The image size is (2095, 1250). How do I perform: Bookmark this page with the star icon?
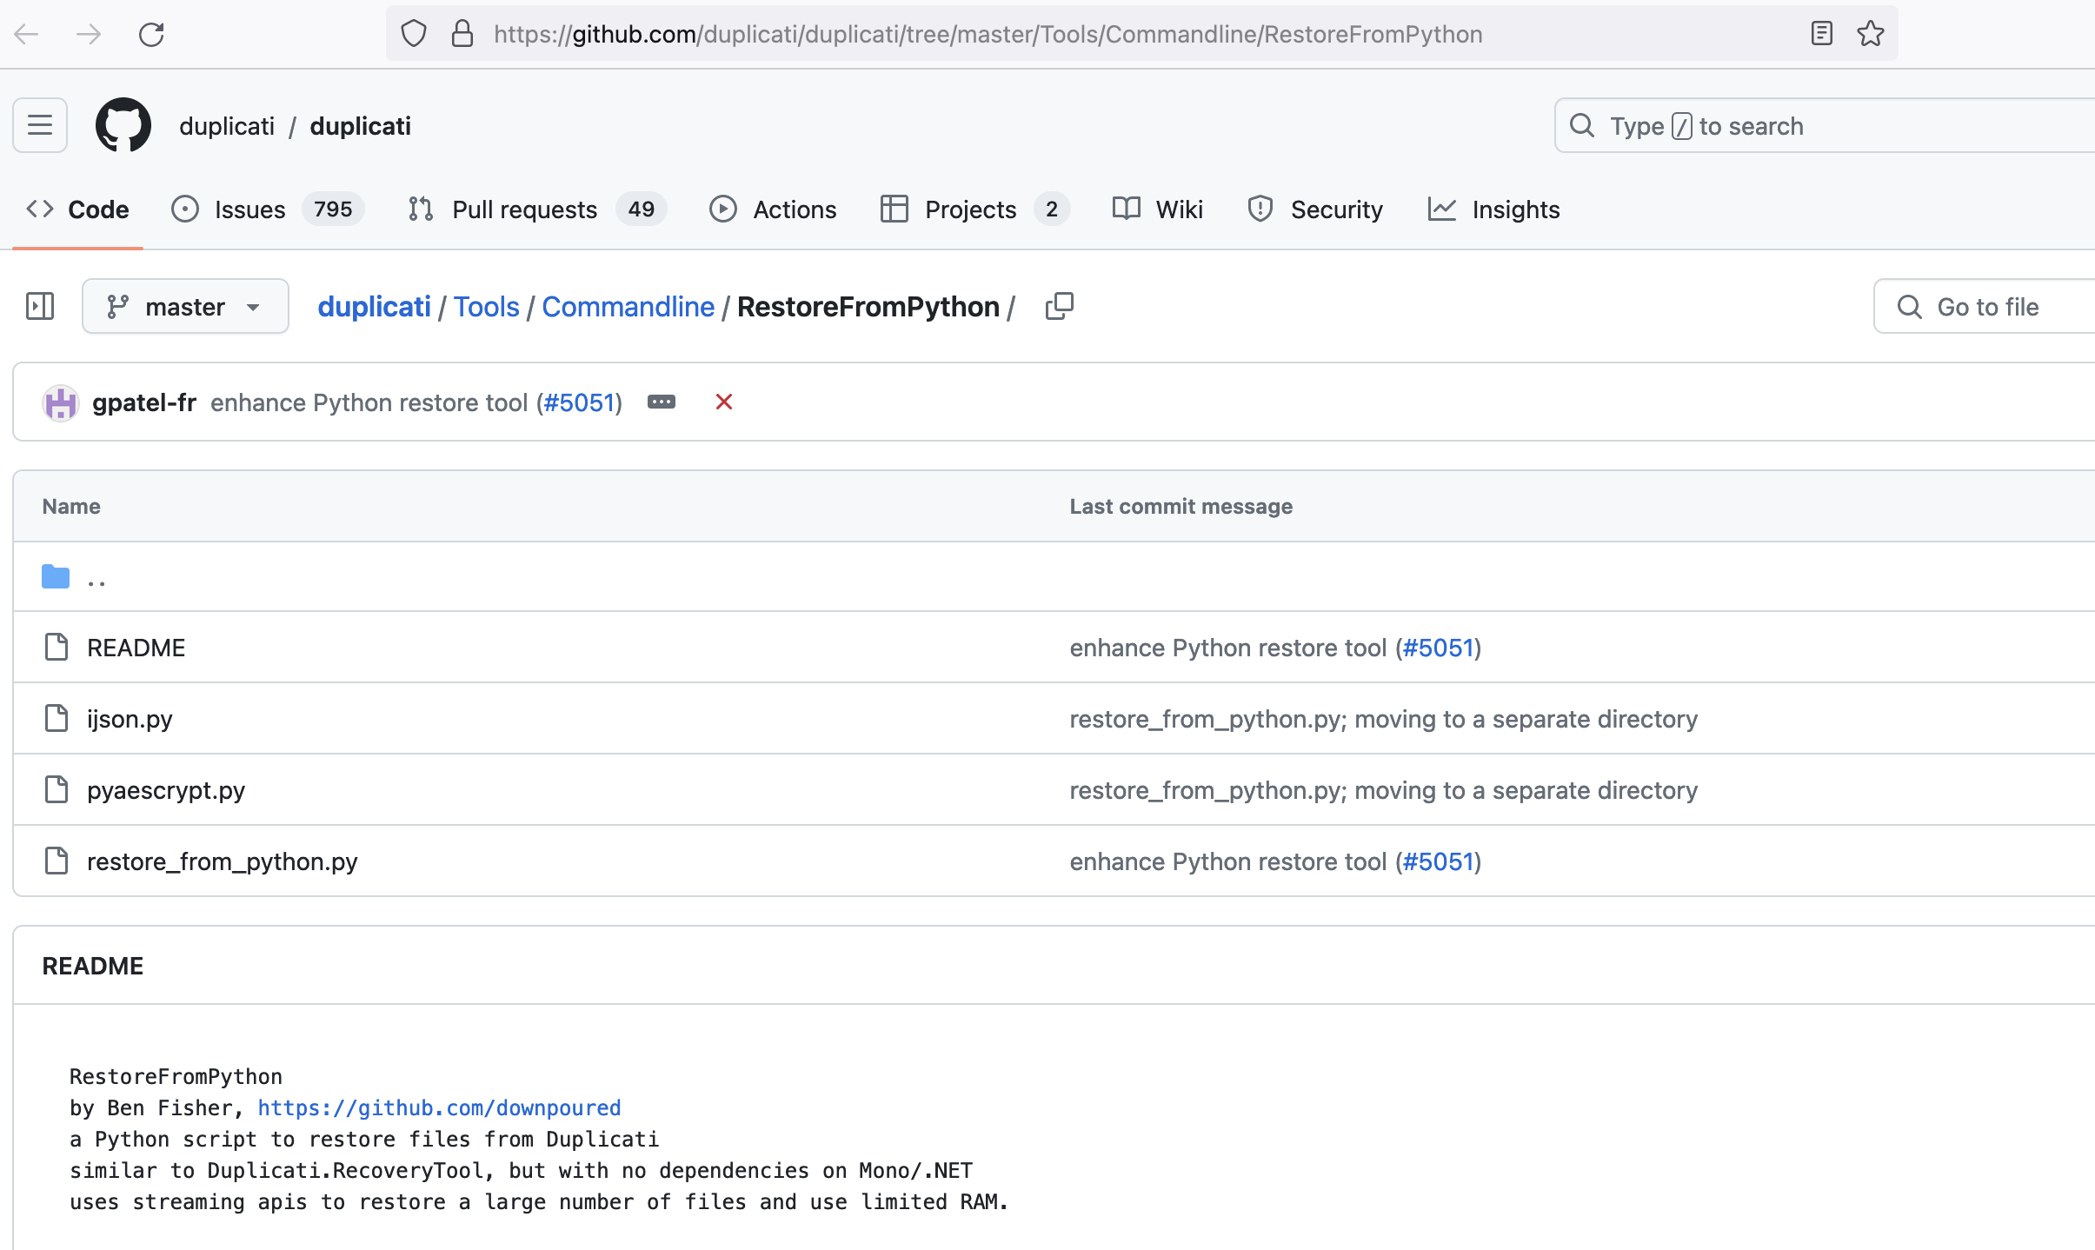(x=1870, y=34)
